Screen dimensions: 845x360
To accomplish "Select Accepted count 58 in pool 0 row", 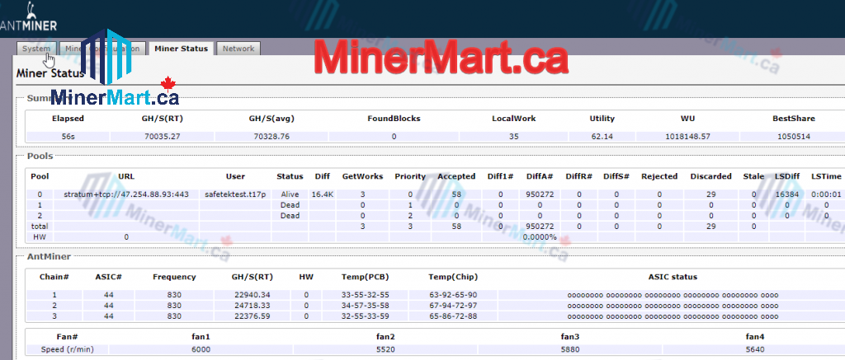I will [x=456, y=194].
